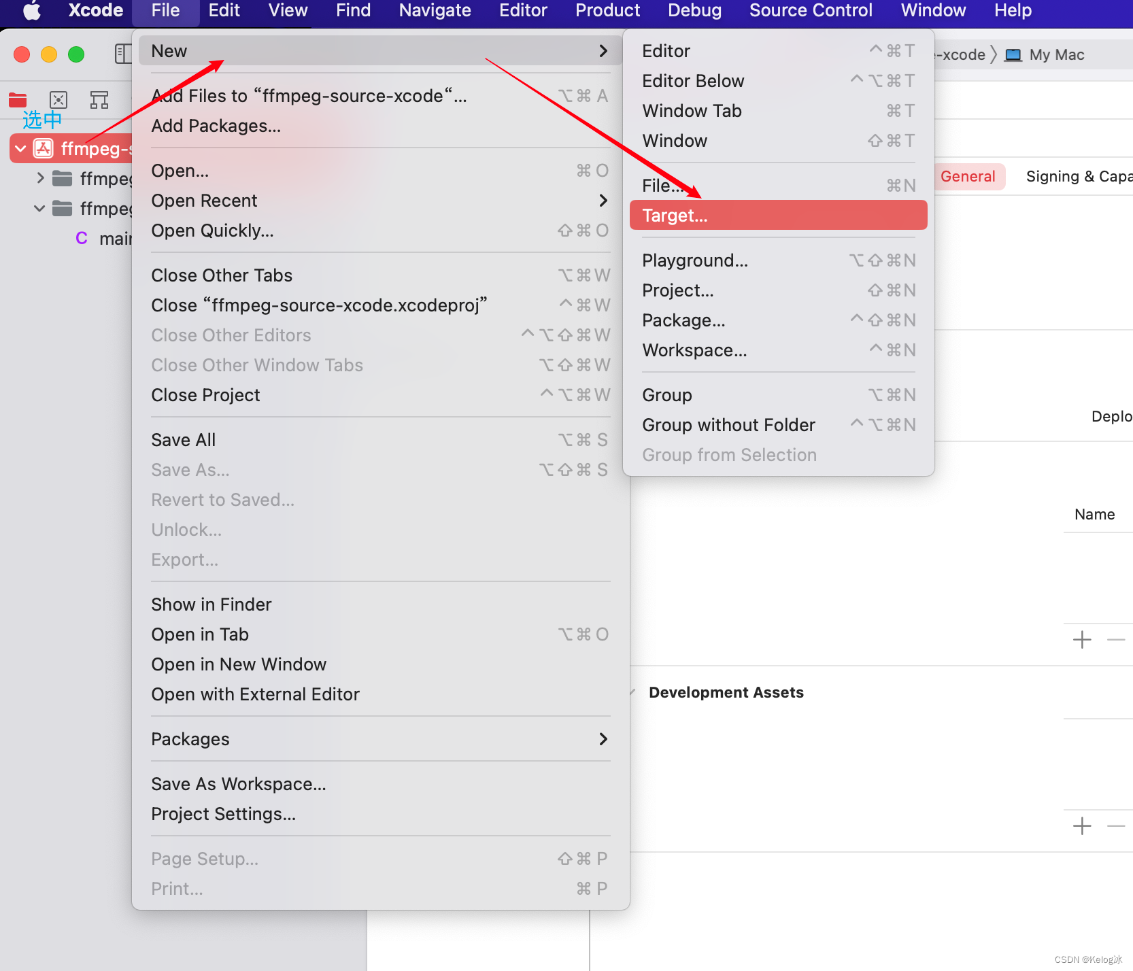
Task: Switch to the General tab
Action: pyautogui.click(x=968, y=177)
